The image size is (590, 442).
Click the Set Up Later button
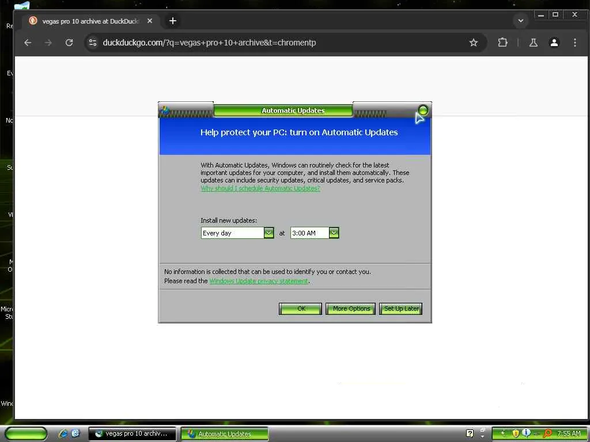point(401,308)
